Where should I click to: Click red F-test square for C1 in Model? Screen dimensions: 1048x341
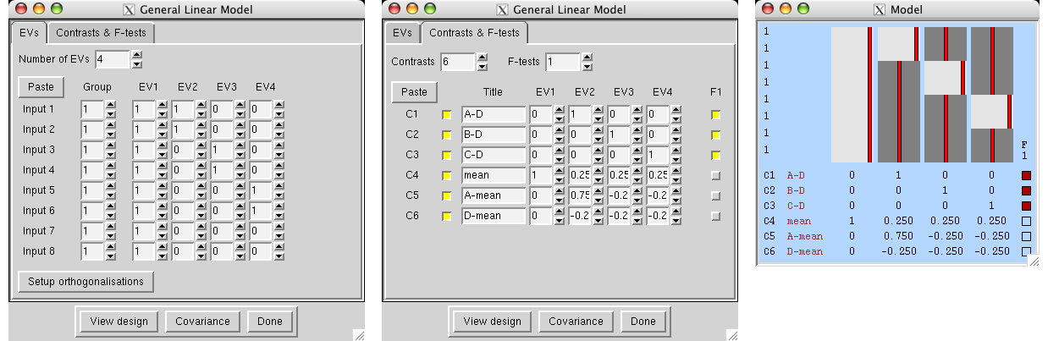point(1026,175)
